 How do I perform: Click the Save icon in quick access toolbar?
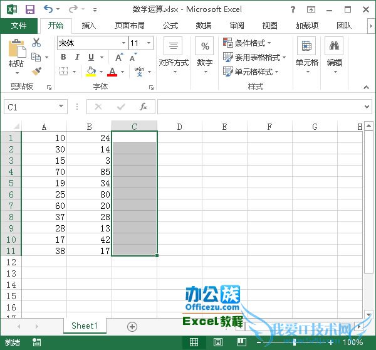(29, 9)
